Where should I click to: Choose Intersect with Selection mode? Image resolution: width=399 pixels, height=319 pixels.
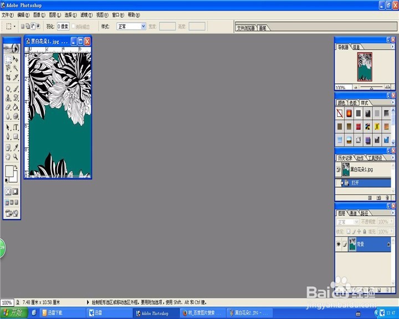click(x=38, y=26)
